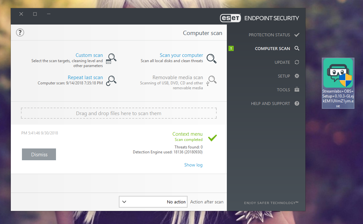The height and width of the screenshot is (224, 363).
Task: Click the drag and drop files area
Action: click(x=119, y=113)
